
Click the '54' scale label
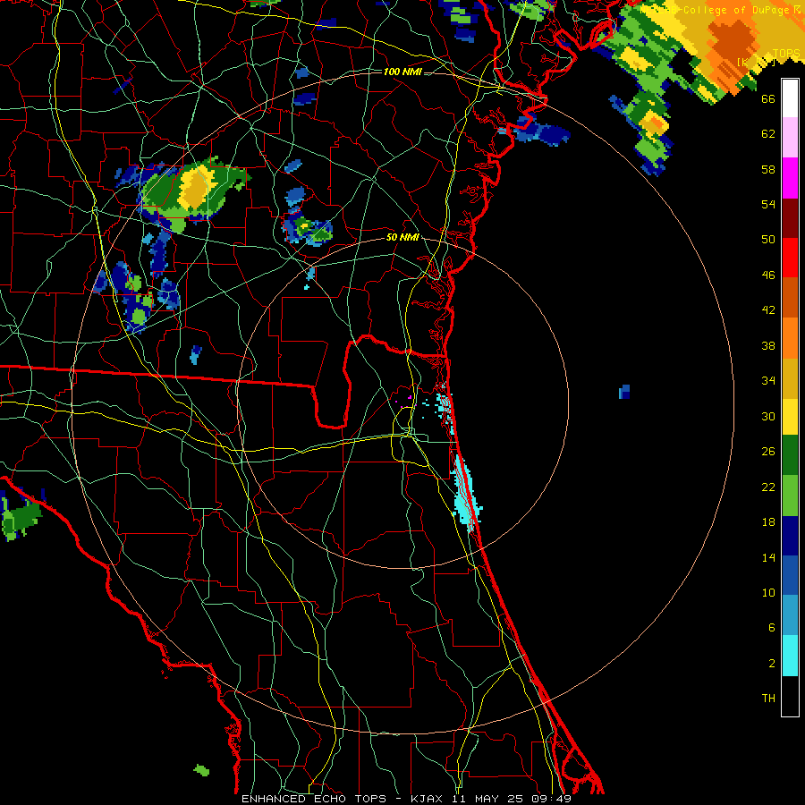[768, 204]
